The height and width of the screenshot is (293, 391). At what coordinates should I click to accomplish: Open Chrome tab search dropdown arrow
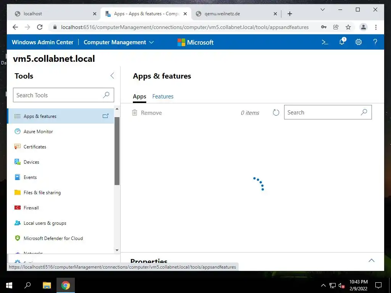click(322, 10)
